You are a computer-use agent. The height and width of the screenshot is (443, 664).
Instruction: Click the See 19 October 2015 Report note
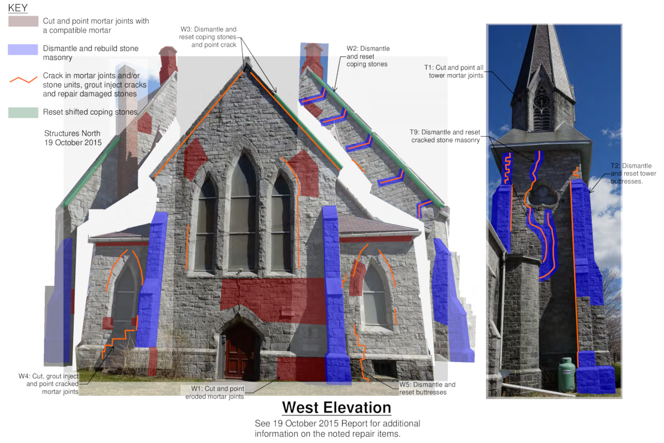point(337,429)
